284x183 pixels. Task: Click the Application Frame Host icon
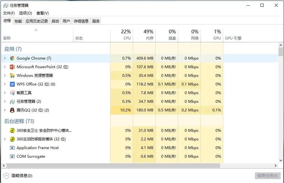click(12, 148)
